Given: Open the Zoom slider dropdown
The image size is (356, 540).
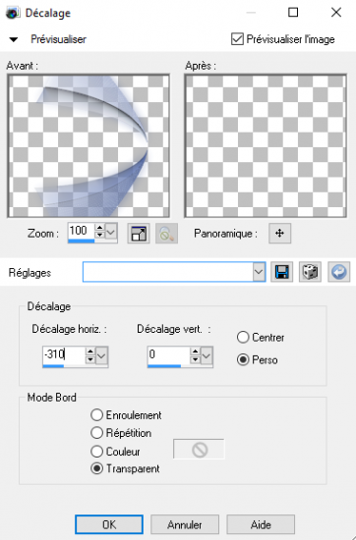Looking at the screenshot, I should pos(111,232).
